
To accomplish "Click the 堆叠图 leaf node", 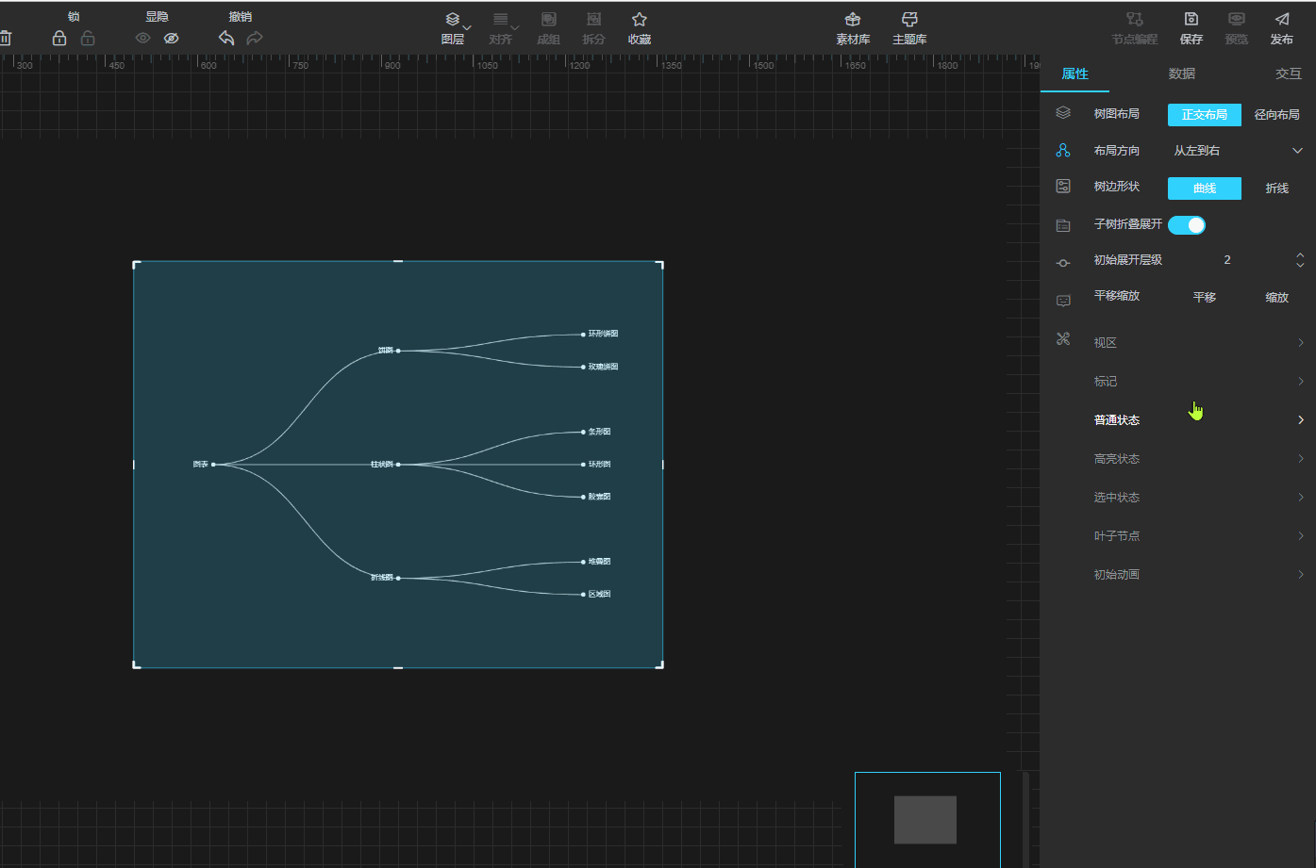I will coord(596,562).
